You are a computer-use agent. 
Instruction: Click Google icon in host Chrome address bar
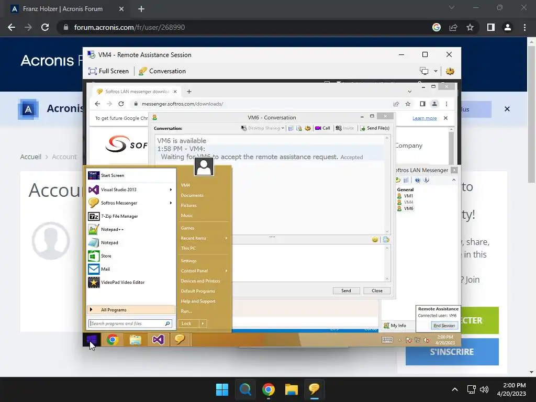coord(437,27)
